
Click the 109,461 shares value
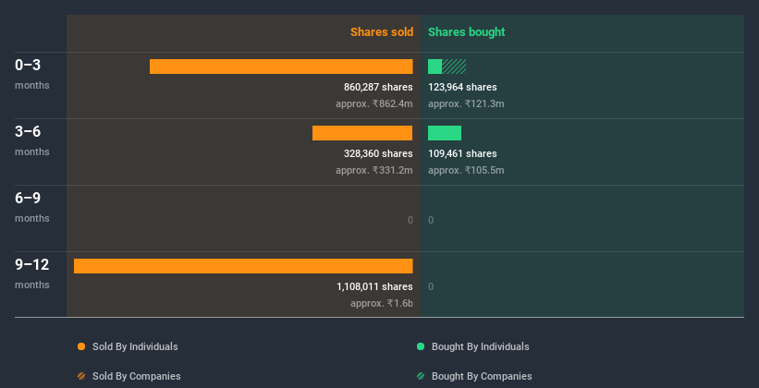462,154
